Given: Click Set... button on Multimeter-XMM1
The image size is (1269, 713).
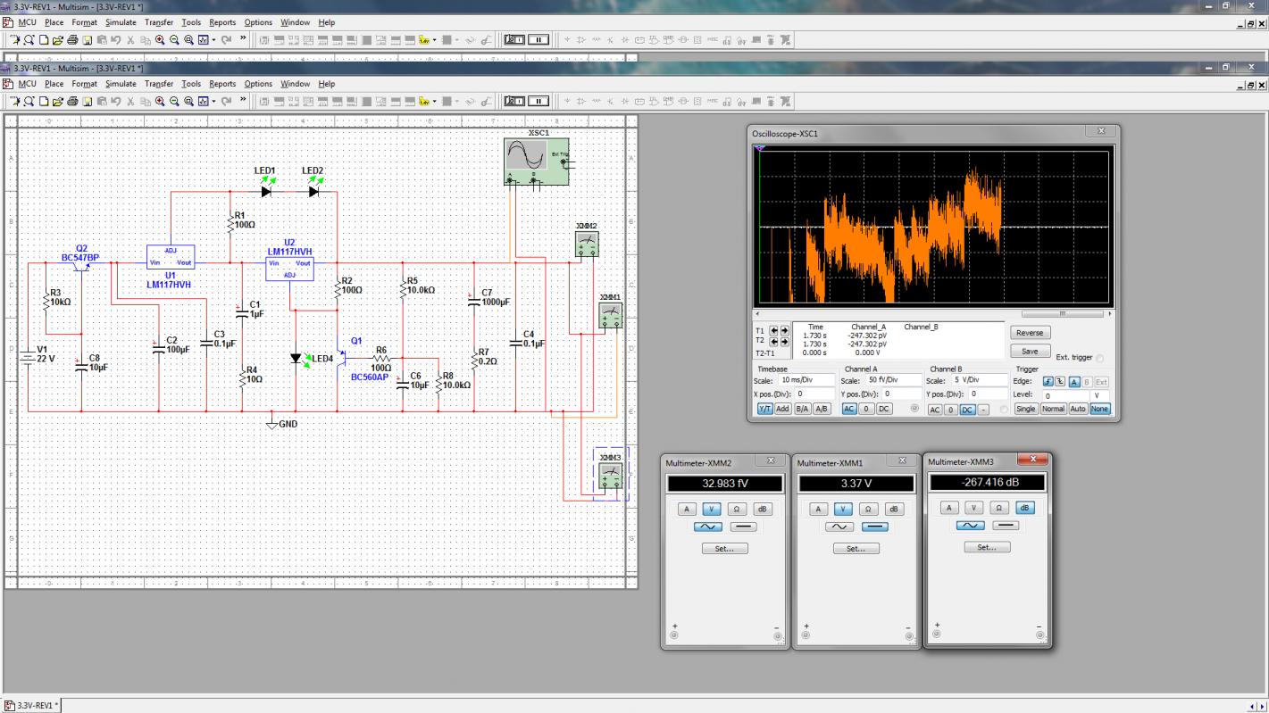Looking at the screenshot, I should click(x=856, y=549).
